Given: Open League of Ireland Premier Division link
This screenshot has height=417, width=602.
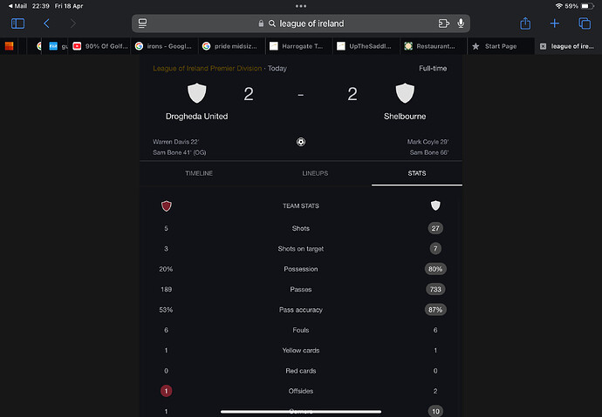Looking at the screenshot, I should (x=208, y=68).
